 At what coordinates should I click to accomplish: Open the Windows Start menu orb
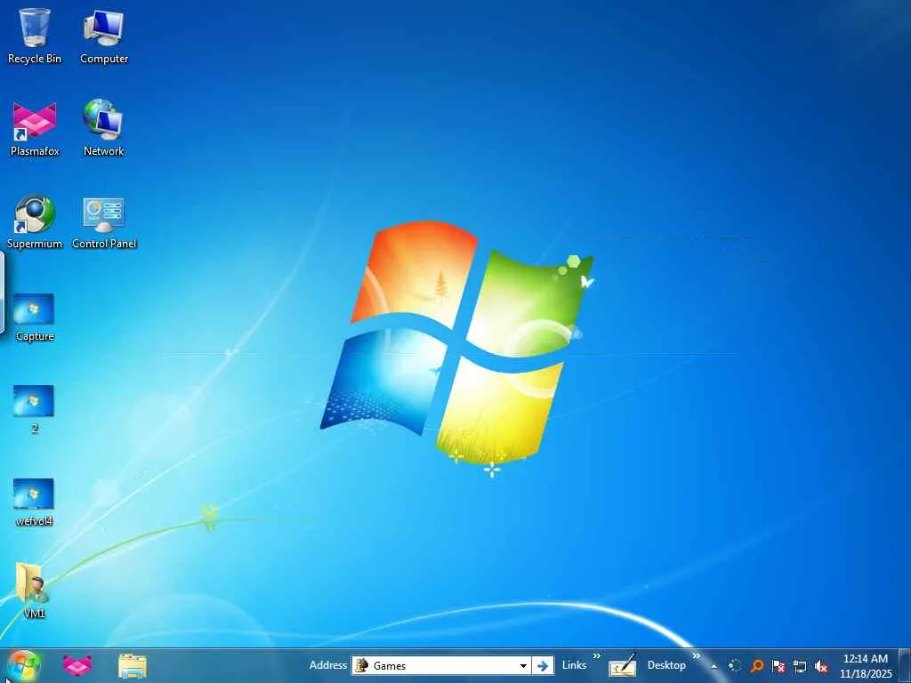coord(23,666)
